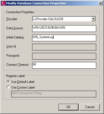Click the dialog title bar app icon
The height and width of the screenshot is (114, 104).
point(3,3)
